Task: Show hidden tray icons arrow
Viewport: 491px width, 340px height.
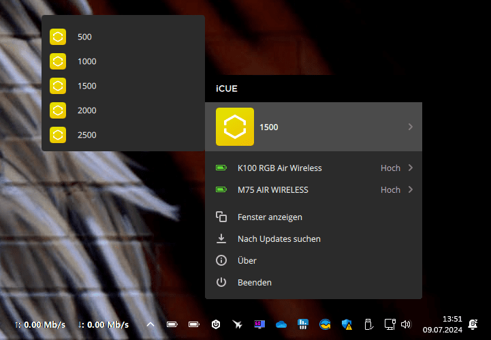Action: 151,324
